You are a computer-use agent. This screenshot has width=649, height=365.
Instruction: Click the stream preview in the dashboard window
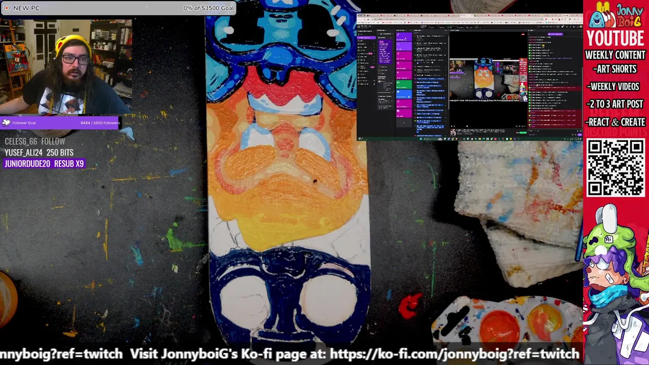(x=488, y=80)
